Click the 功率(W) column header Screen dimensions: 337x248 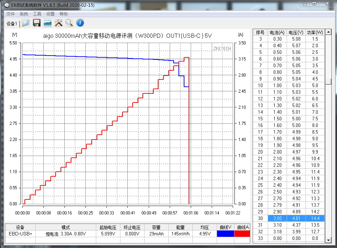(x=315, y=33)
